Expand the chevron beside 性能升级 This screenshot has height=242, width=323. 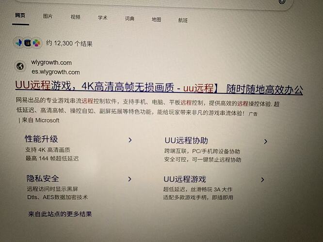[x=130, y=140]
